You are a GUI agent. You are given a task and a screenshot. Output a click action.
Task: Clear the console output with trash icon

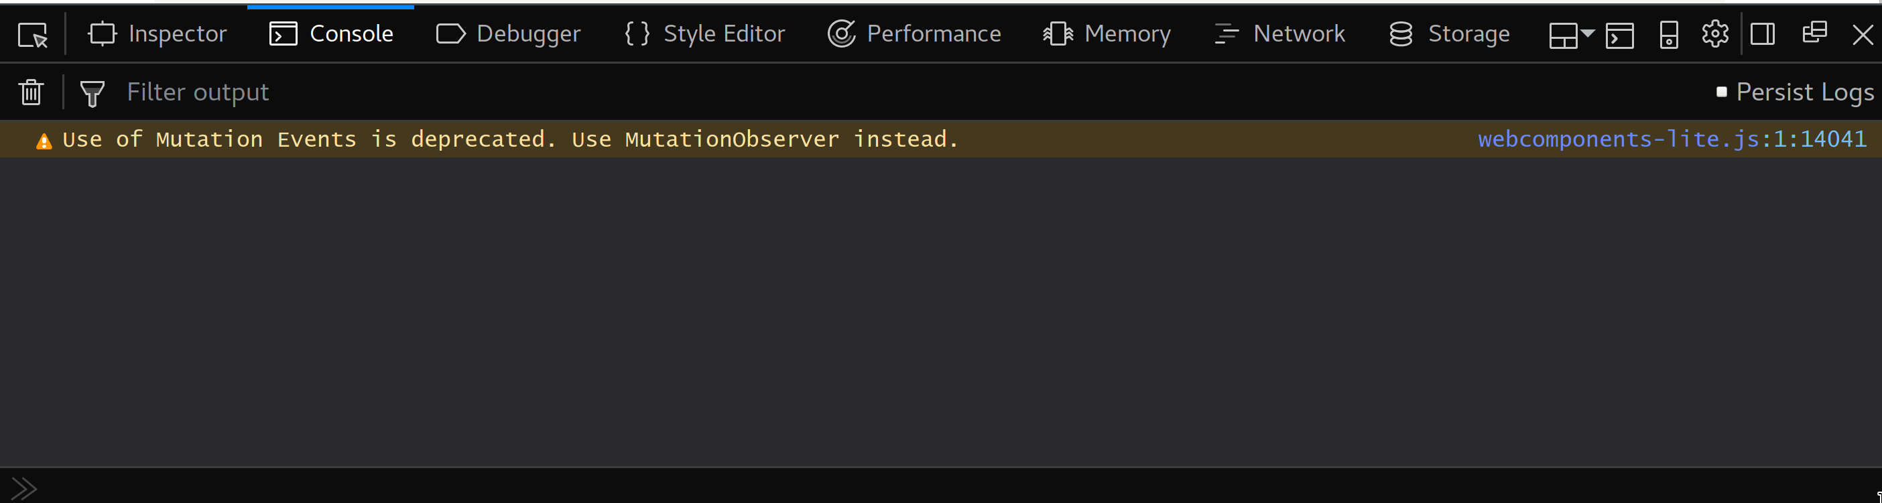point(31,92)
